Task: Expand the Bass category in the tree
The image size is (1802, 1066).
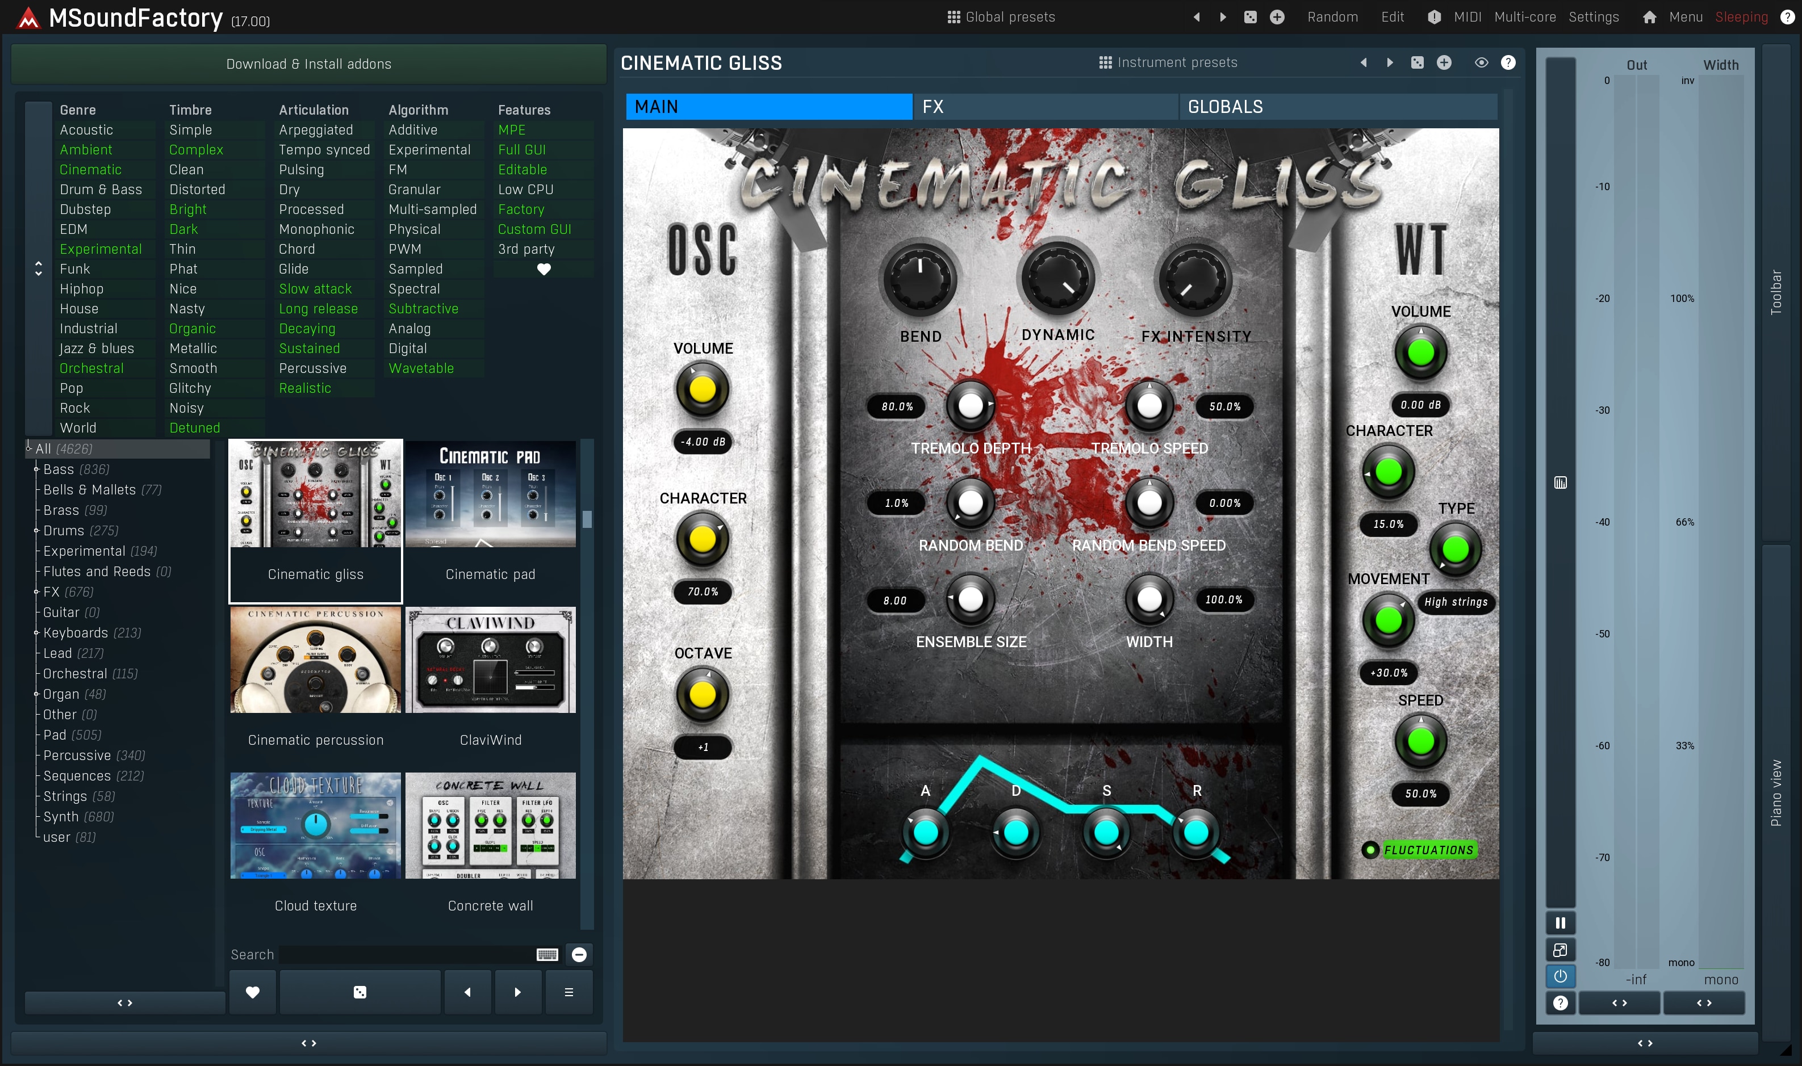Action: click(x=36, y=469)
